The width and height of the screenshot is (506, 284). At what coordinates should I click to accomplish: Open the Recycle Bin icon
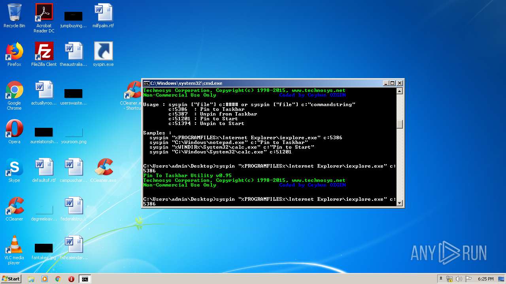14,16
